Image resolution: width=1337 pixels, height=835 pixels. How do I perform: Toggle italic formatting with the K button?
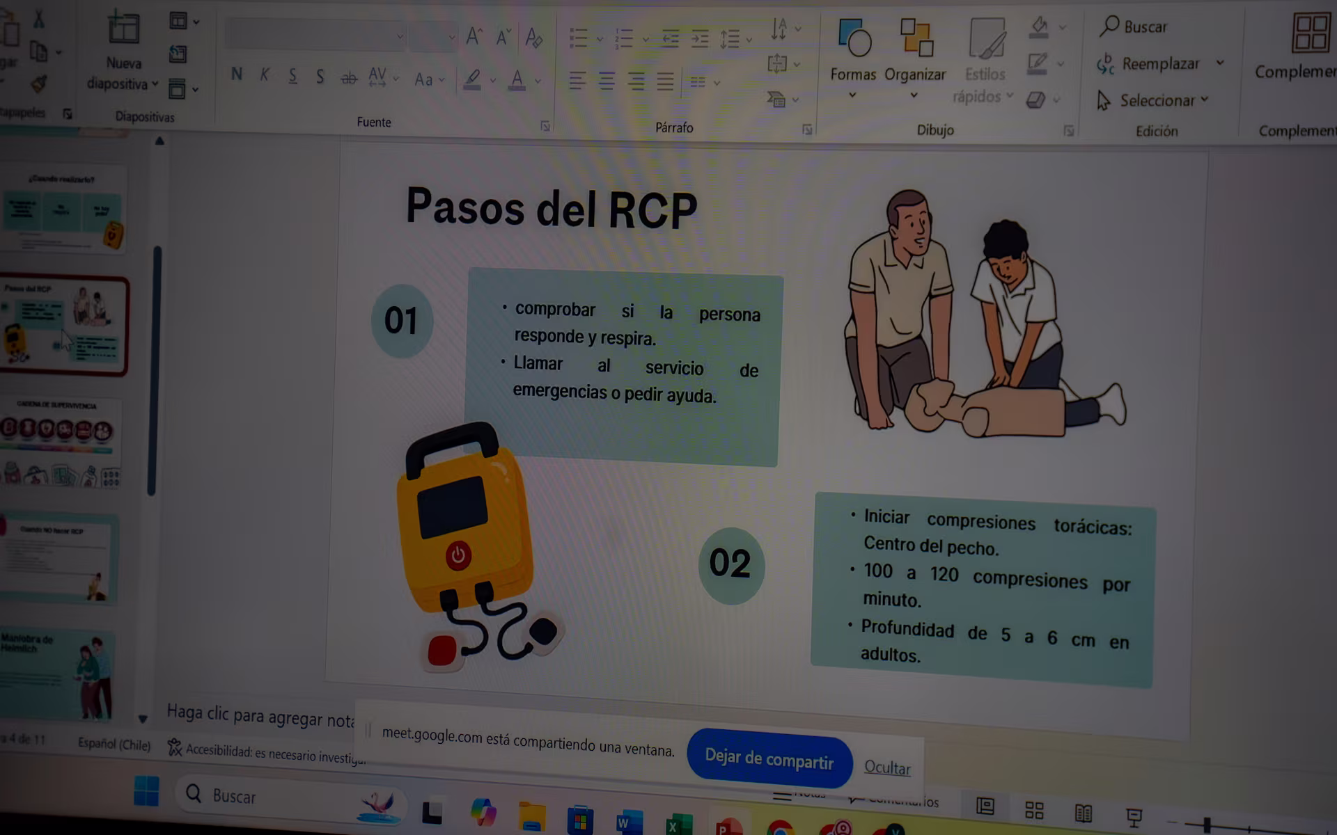265,75
